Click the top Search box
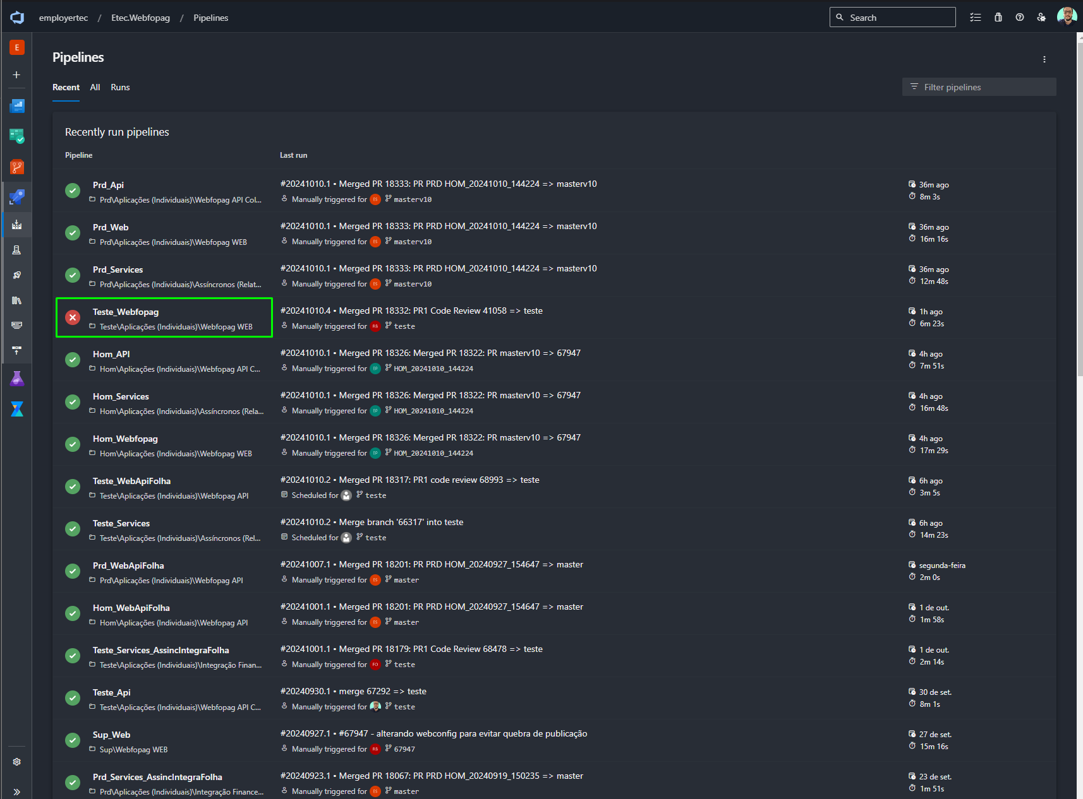This screenshot has height=799, width=1083. click(x=892, y=18)
